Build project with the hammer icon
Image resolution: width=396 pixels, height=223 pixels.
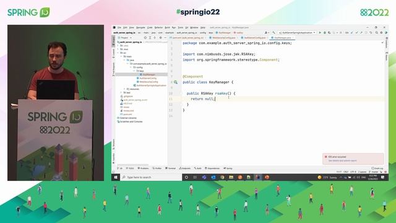pyautogui.click(x=273, y=33)
